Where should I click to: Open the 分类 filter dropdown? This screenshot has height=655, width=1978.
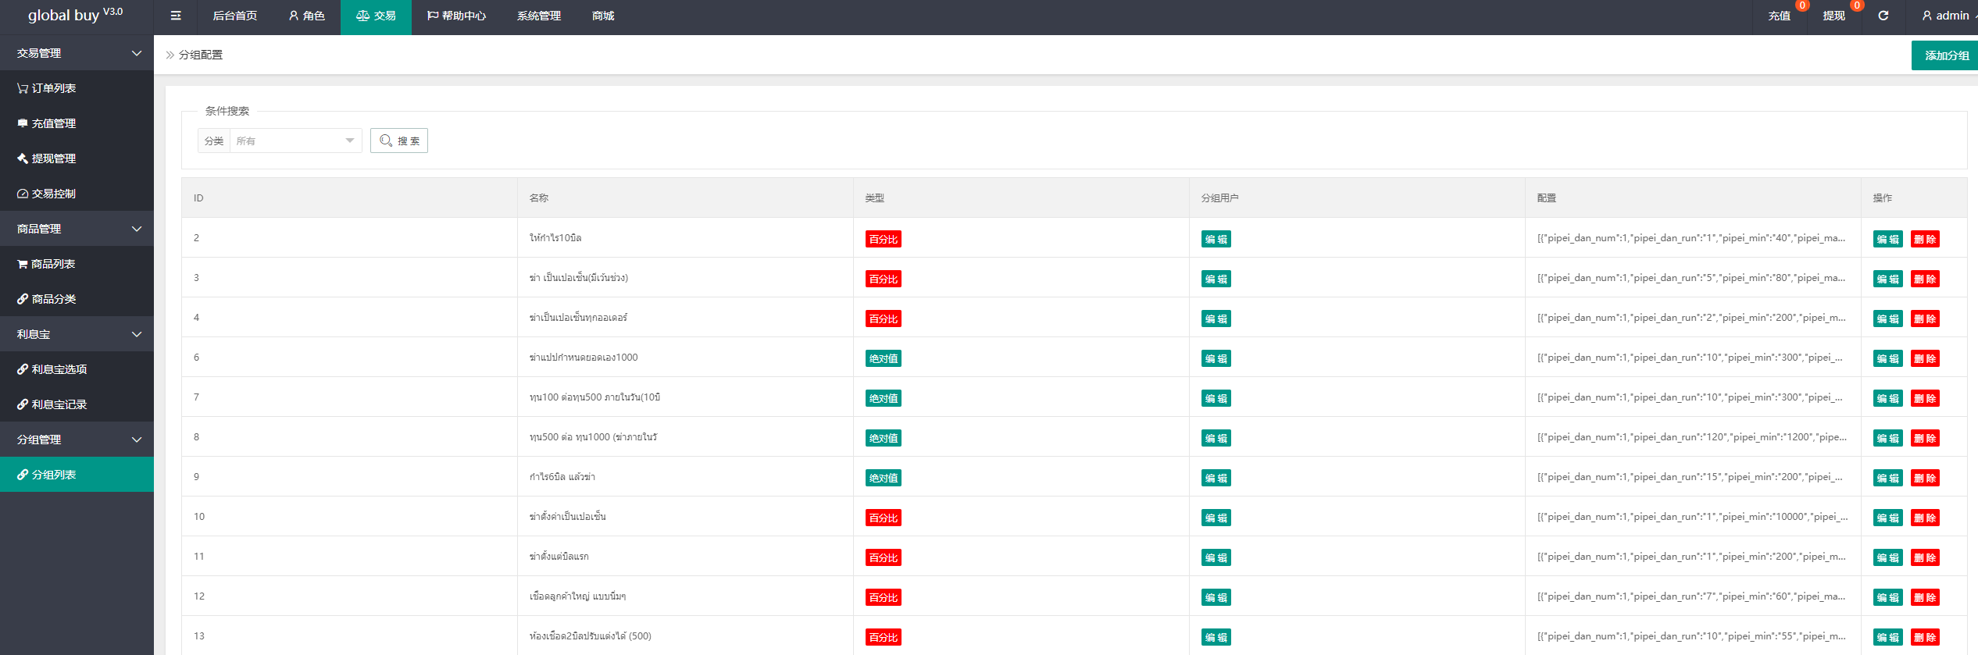[x=295, y=141]
